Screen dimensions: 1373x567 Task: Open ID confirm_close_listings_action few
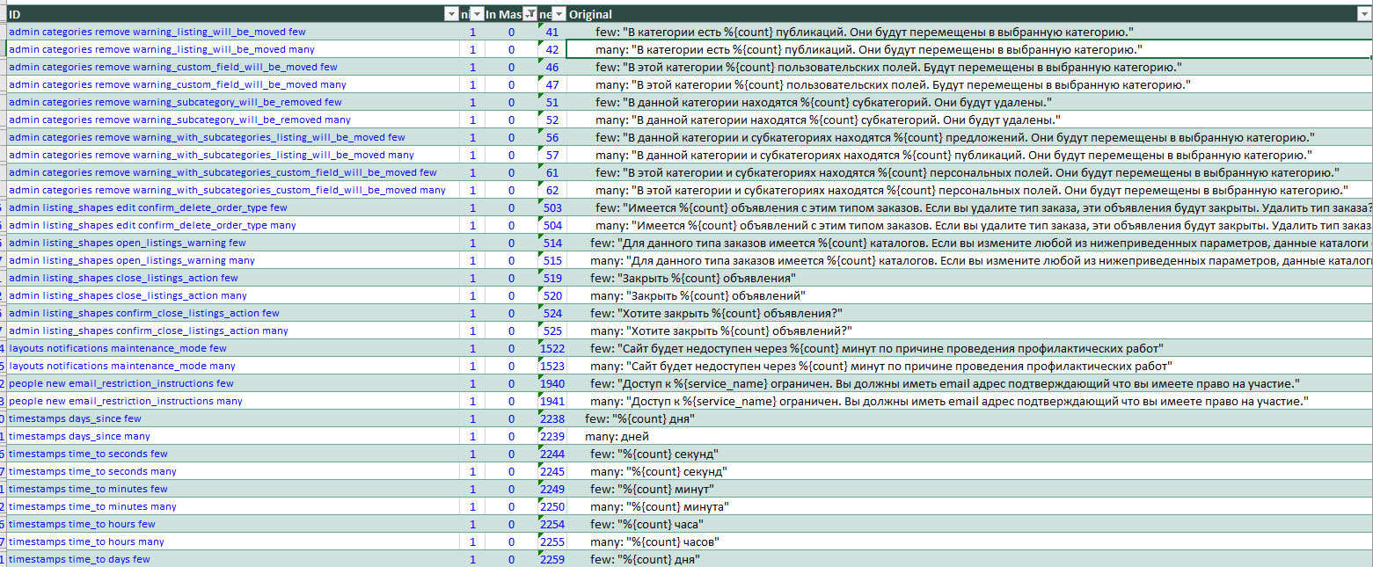click(144, 313)
